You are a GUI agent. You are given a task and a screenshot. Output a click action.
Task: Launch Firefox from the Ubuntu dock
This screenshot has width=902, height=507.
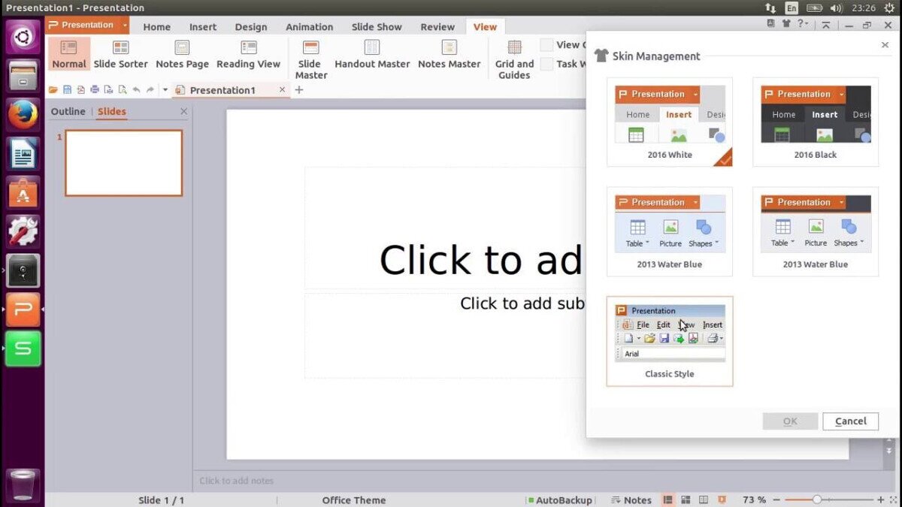coord(23,115)
